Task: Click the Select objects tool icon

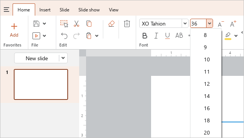Action: [64, 24]
